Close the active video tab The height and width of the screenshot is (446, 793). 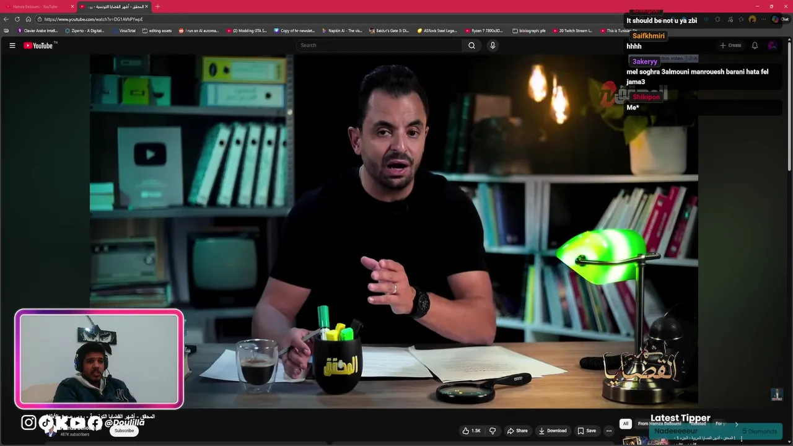tap(147, 6)
